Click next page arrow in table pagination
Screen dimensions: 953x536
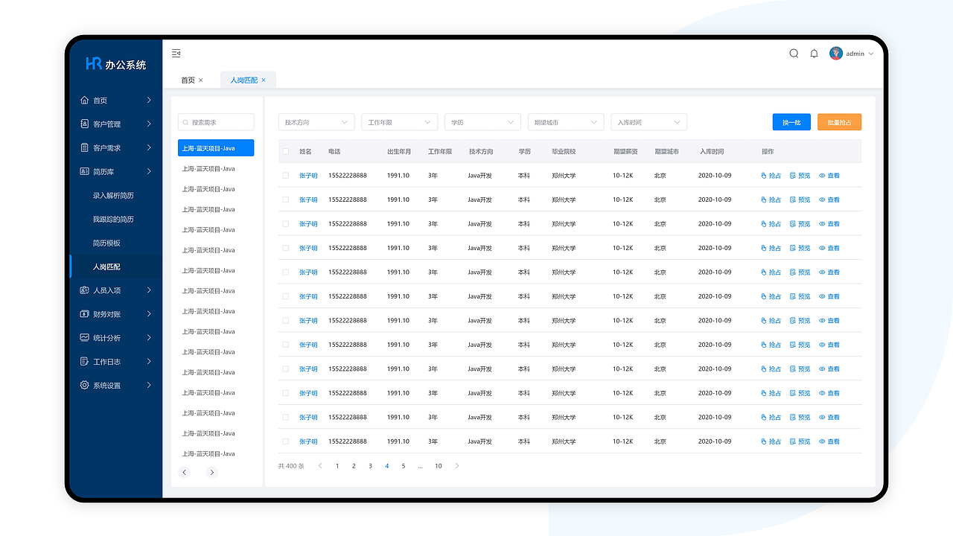[x=457, y=466]
